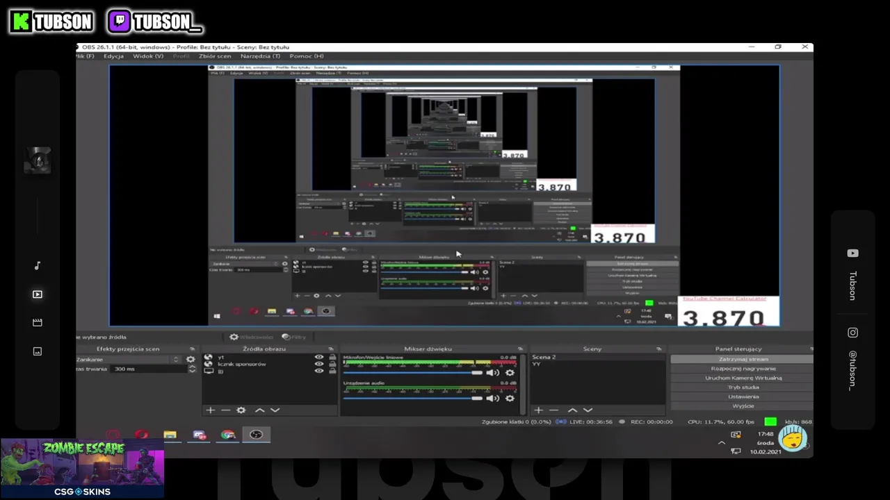The image size is (890, 500).
Task: Open Profil menu
Action: 181,56
